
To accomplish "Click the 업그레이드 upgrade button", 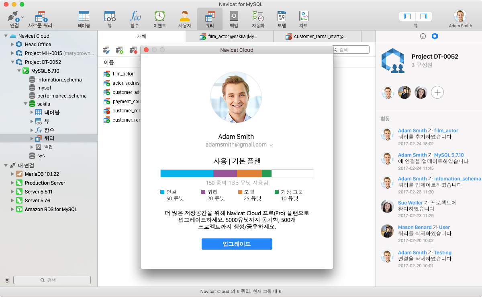I will [237, 244].
